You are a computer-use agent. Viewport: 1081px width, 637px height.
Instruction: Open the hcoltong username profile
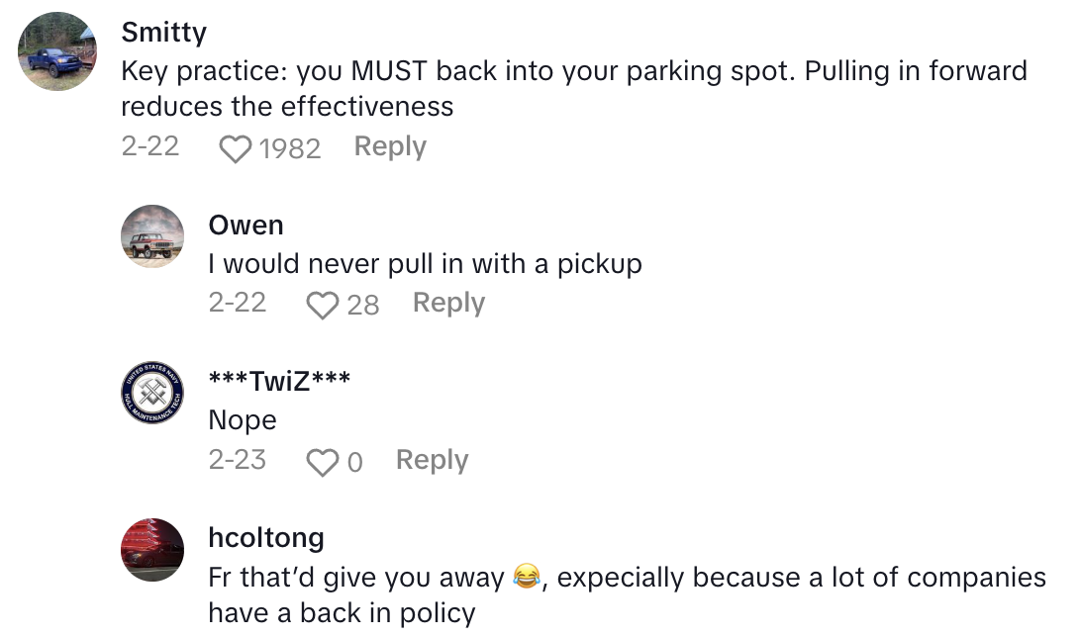click(x=266, y=537)
